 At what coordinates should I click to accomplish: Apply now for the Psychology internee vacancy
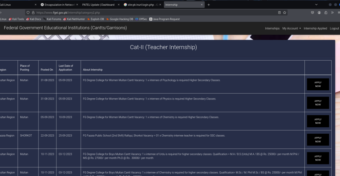click(x=318, y=84)
